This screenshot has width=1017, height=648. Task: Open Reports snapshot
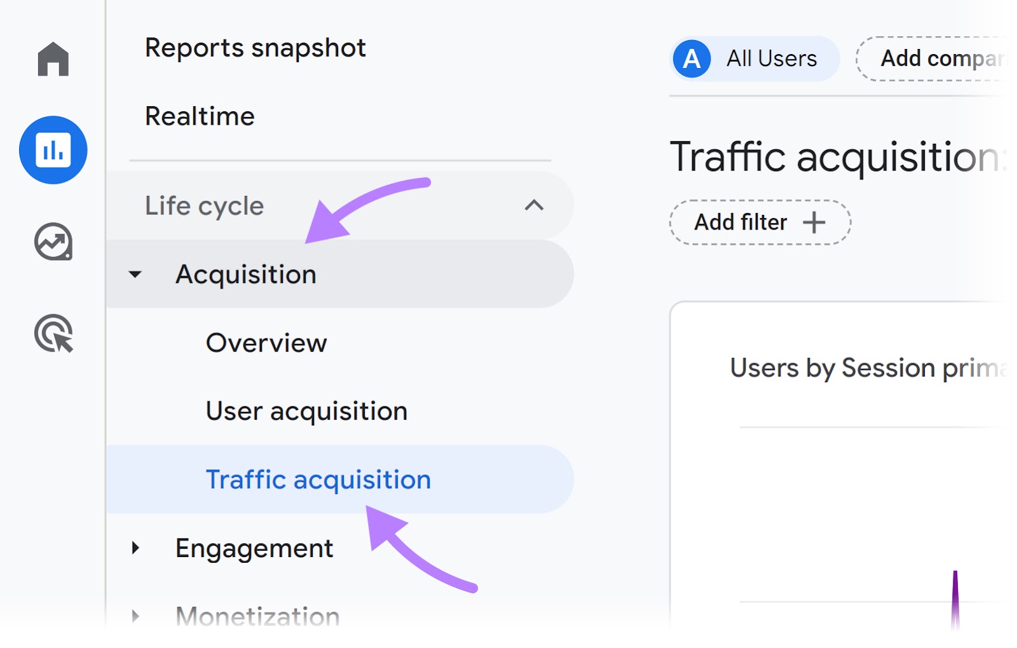[256, 48]
